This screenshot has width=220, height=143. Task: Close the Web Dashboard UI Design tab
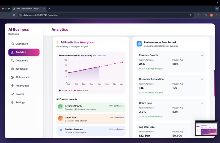coord(44,8)
